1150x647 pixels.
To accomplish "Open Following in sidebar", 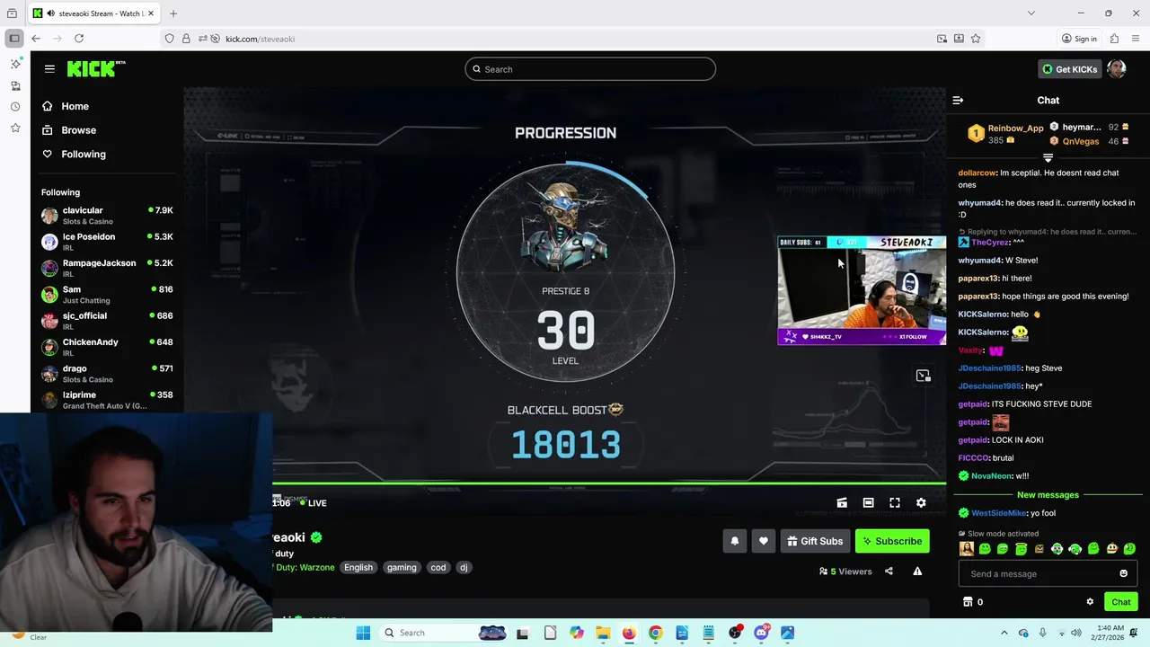I will pyautogui.click(x=84, y=155).
